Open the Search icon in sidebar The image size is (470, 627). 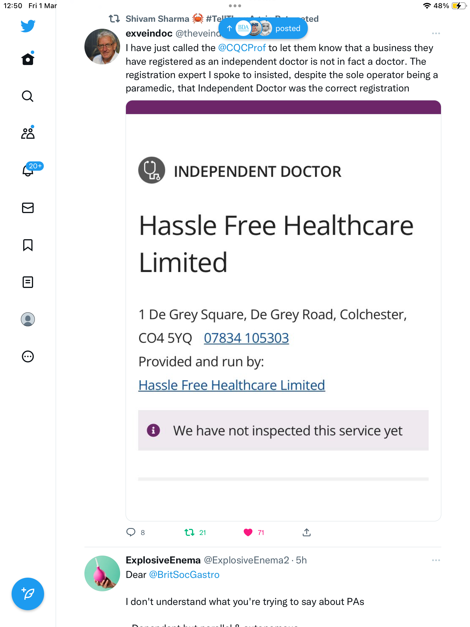point(28,96)
